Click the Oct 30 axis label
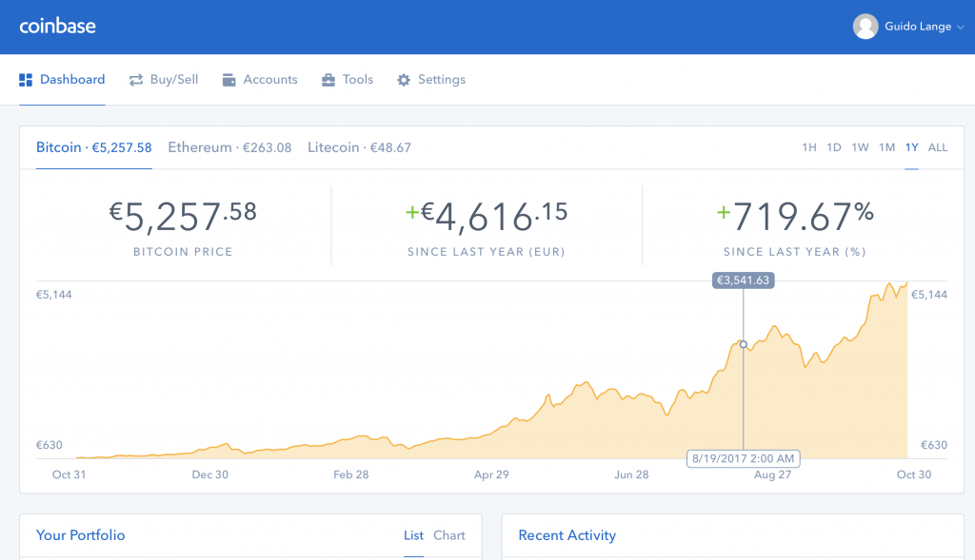Screen dimensions: 975x560 (914, 475)
